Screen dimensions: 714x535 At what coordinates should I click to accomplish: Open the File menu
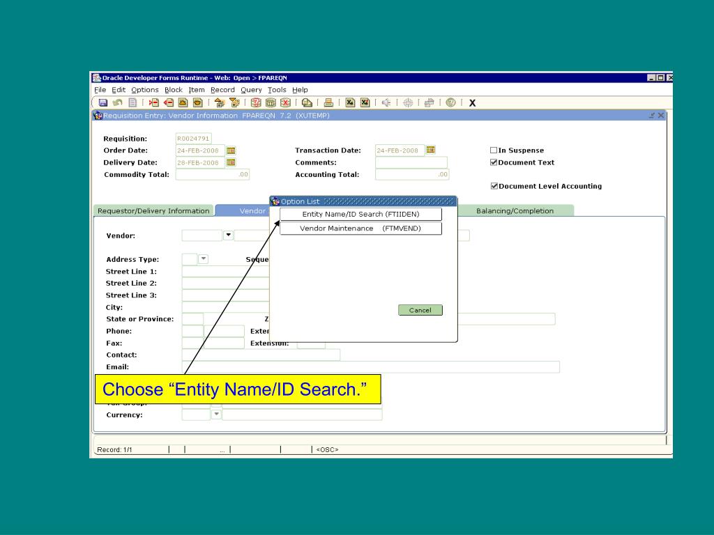coord(100,90)
